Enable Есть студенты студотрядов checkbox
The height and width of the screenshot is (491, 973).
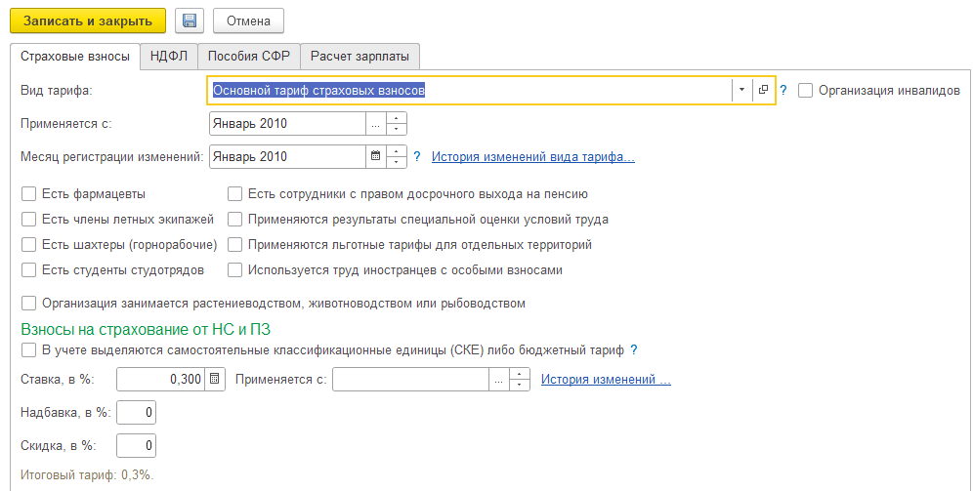click(x=28, y=270)
